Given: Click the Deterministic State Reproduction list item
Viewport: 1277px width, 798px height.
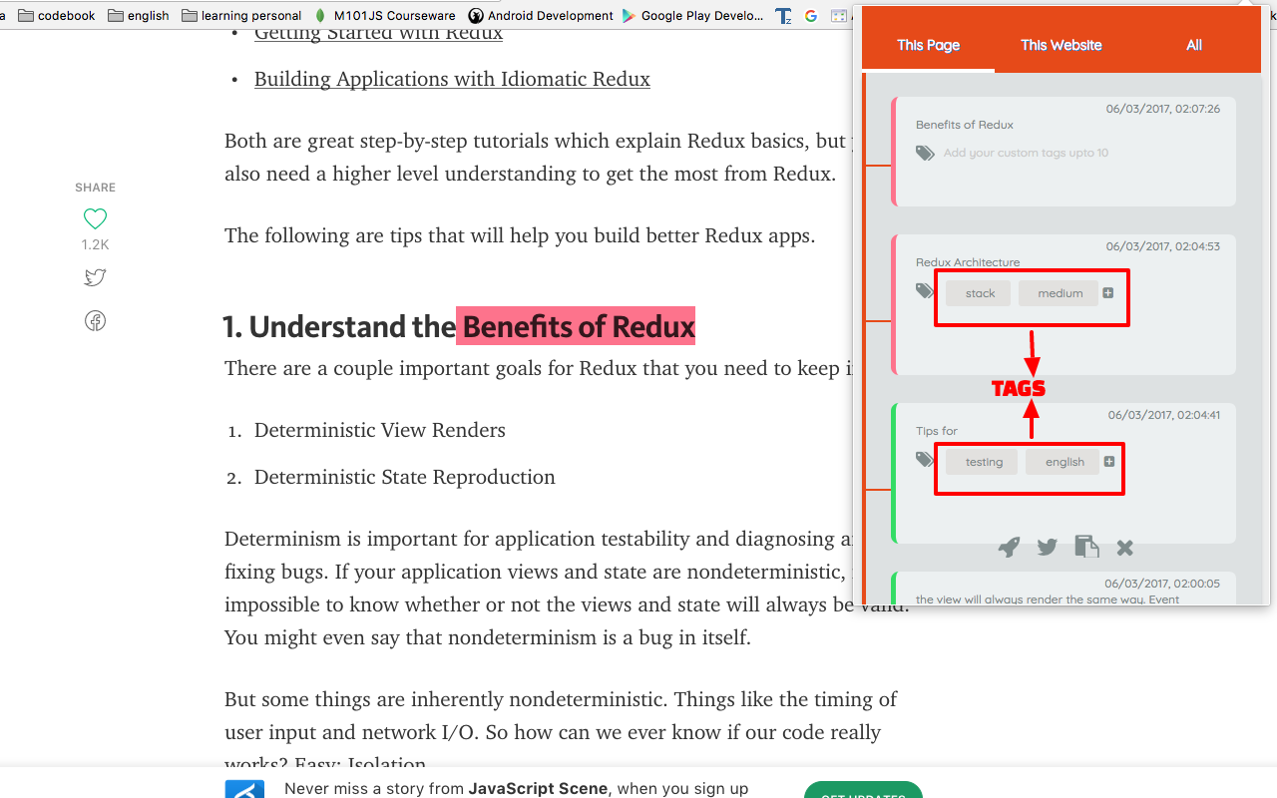Looking at the screenshot, I should [x=405, y=477].
